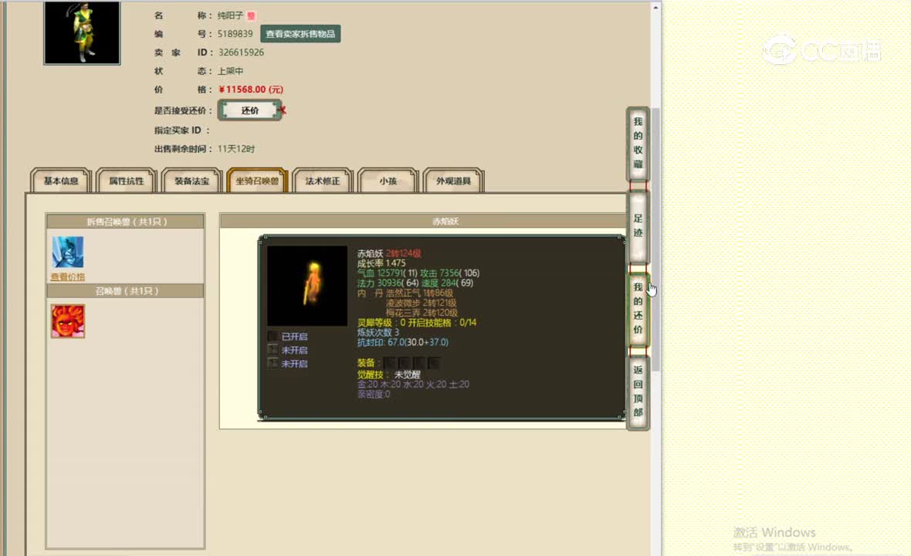Click the 成长率 1.475 text

pyautogui.click(x=381, y=263)
